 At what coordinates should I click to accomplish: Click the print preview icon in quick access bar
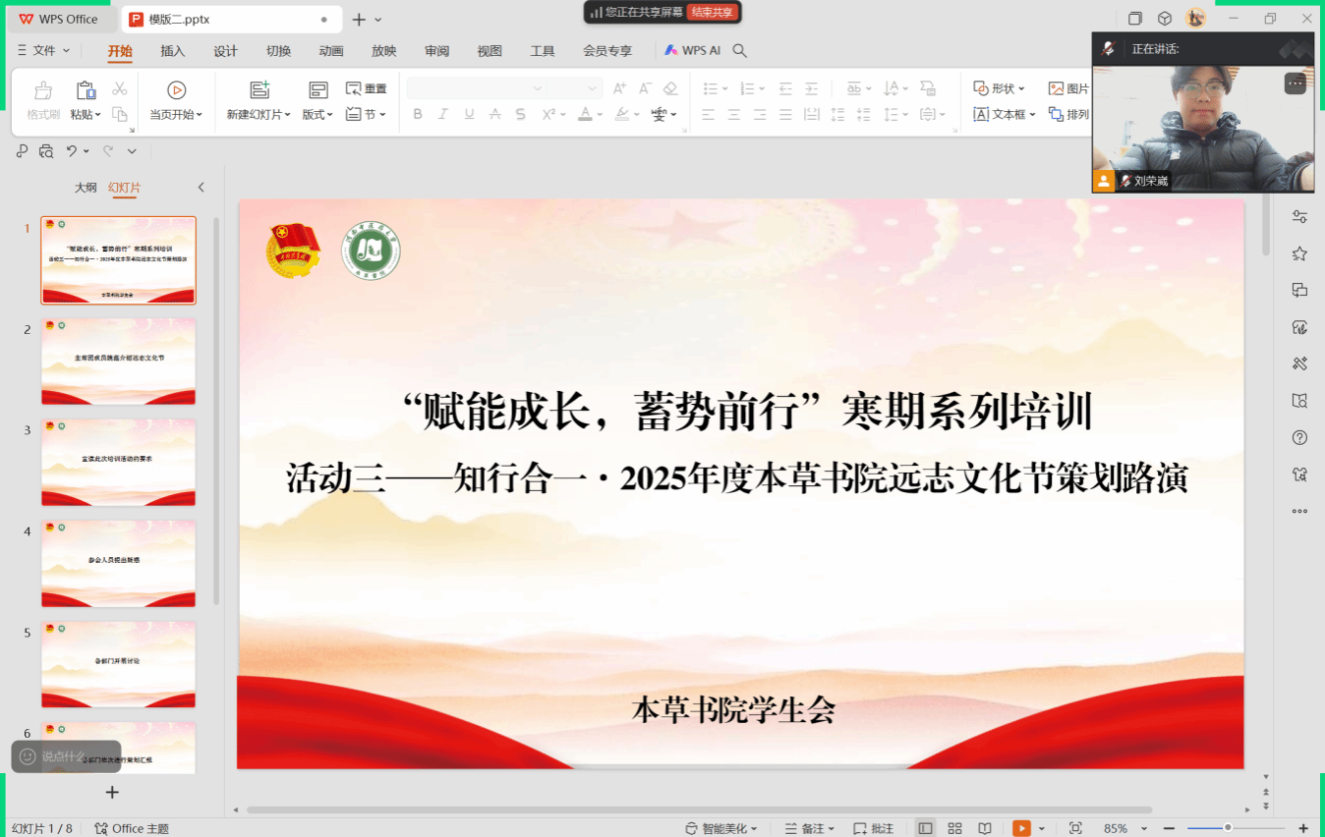point(46,151)
